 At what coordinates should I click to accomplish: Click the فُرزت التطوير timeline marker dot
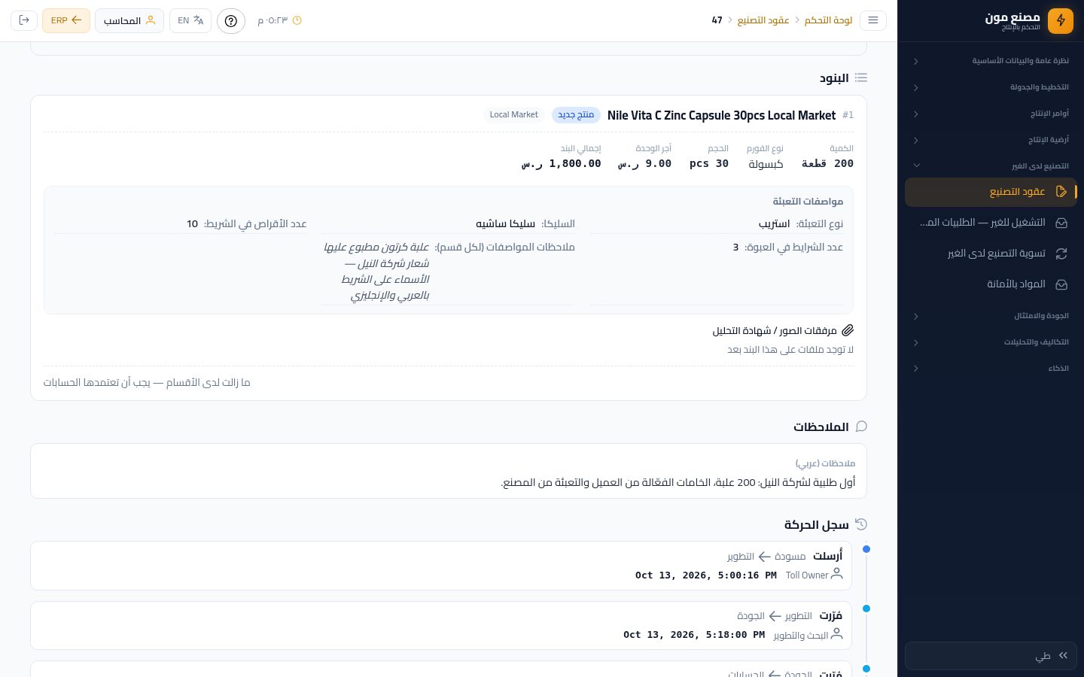pos(866,609)
